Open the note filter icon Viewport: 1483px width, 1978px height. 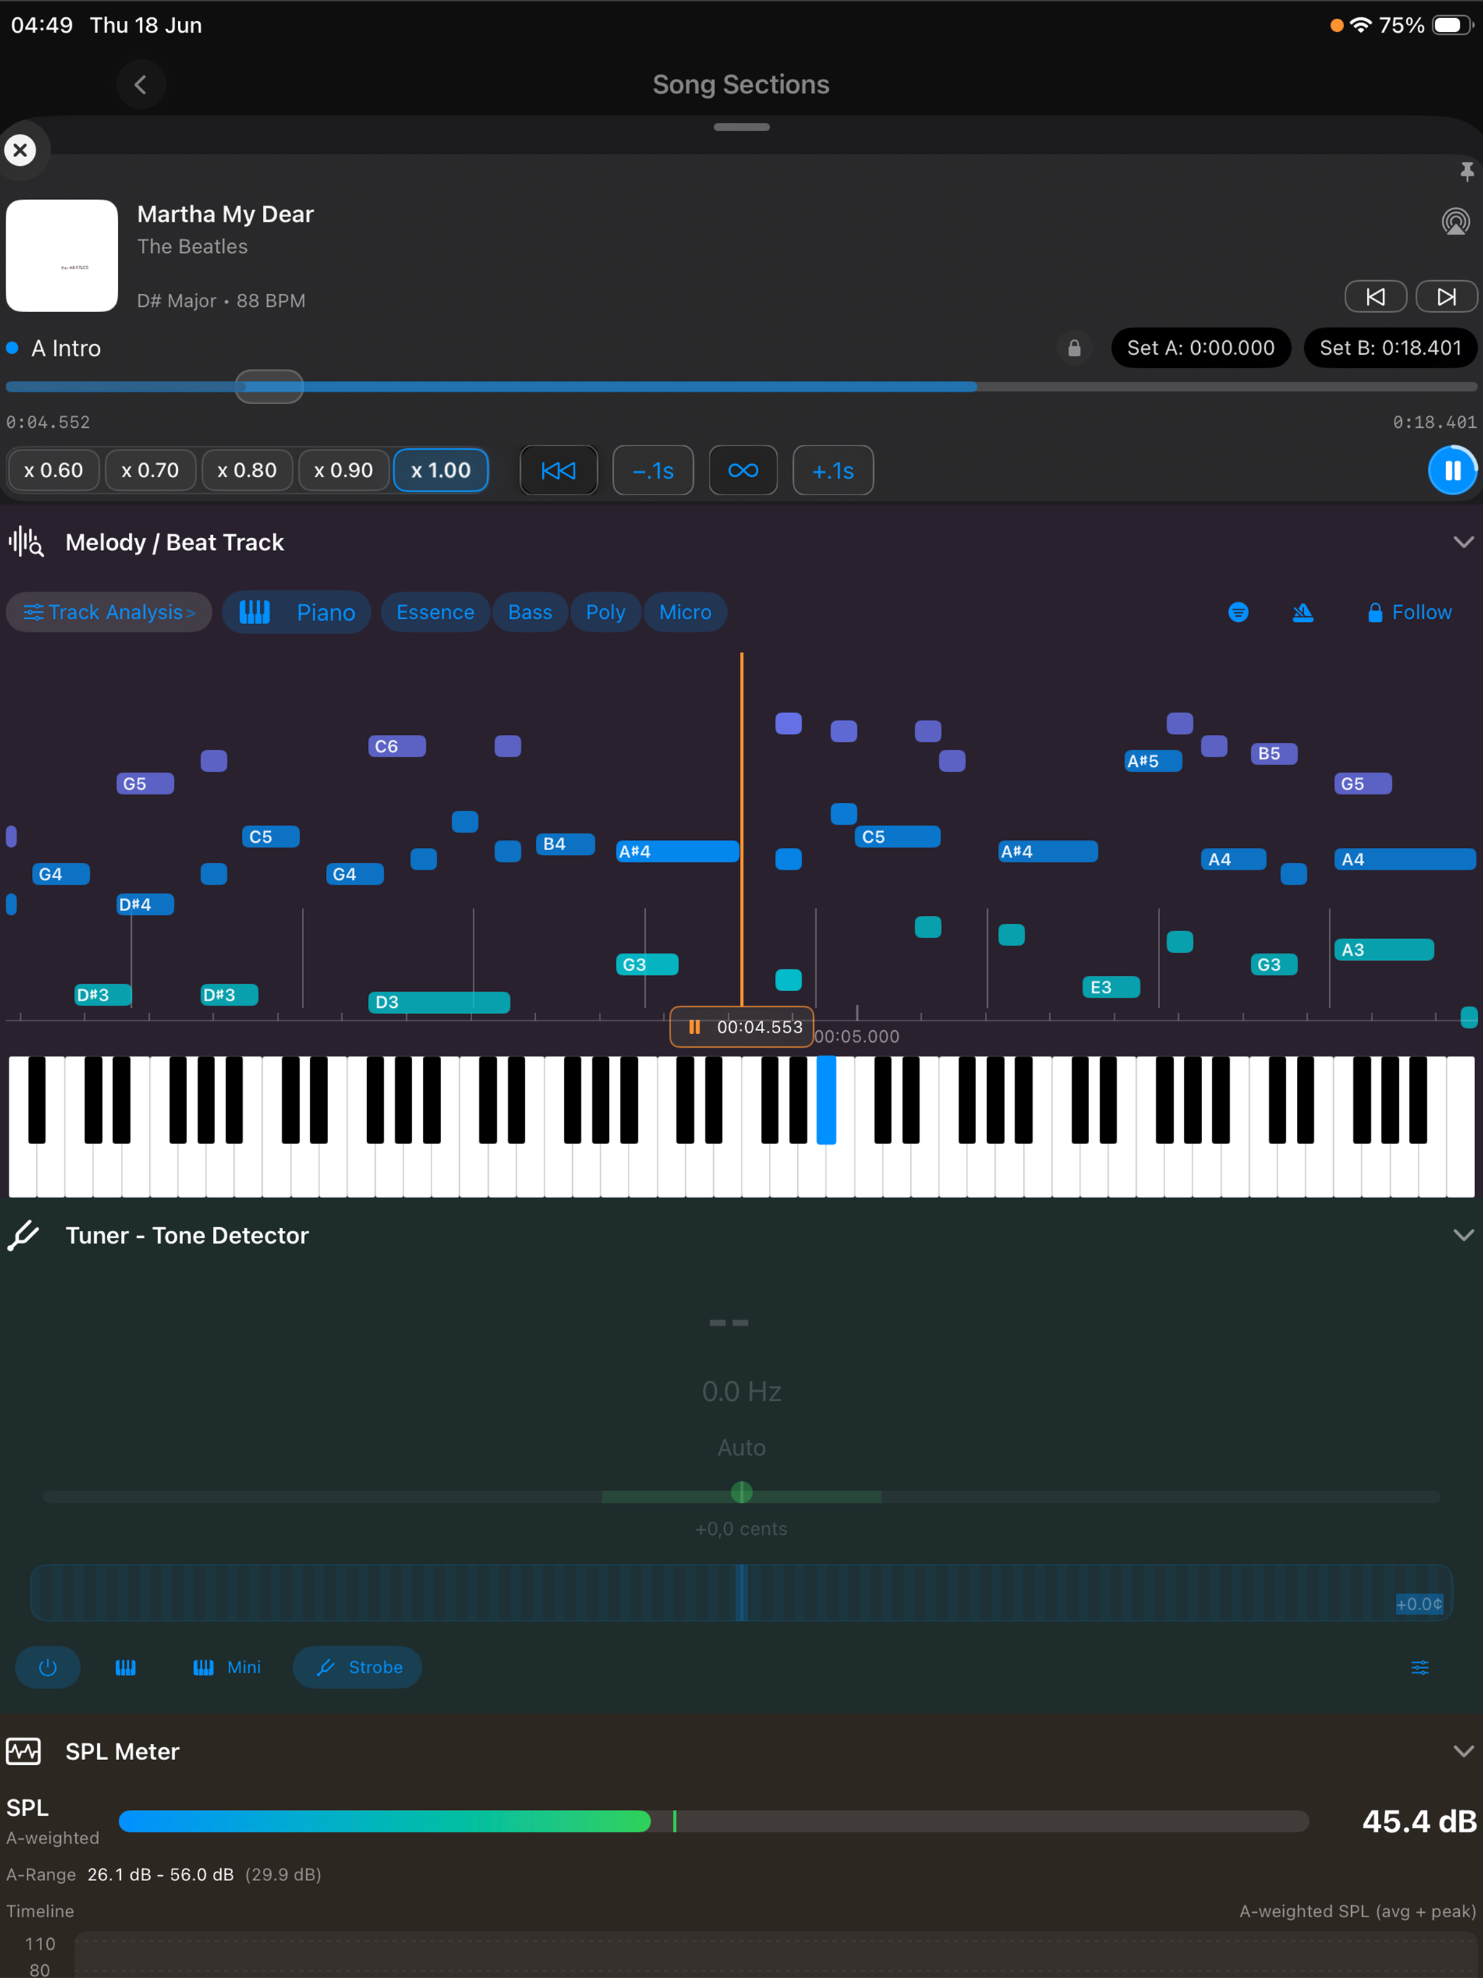tap(1238, 613)
